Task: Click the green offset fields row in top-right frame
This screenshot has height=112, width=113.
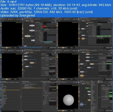Action: click(104, 36)
